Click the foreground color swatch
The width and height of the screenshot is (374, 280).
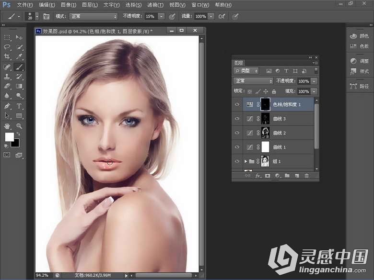(x=9, y=137)
